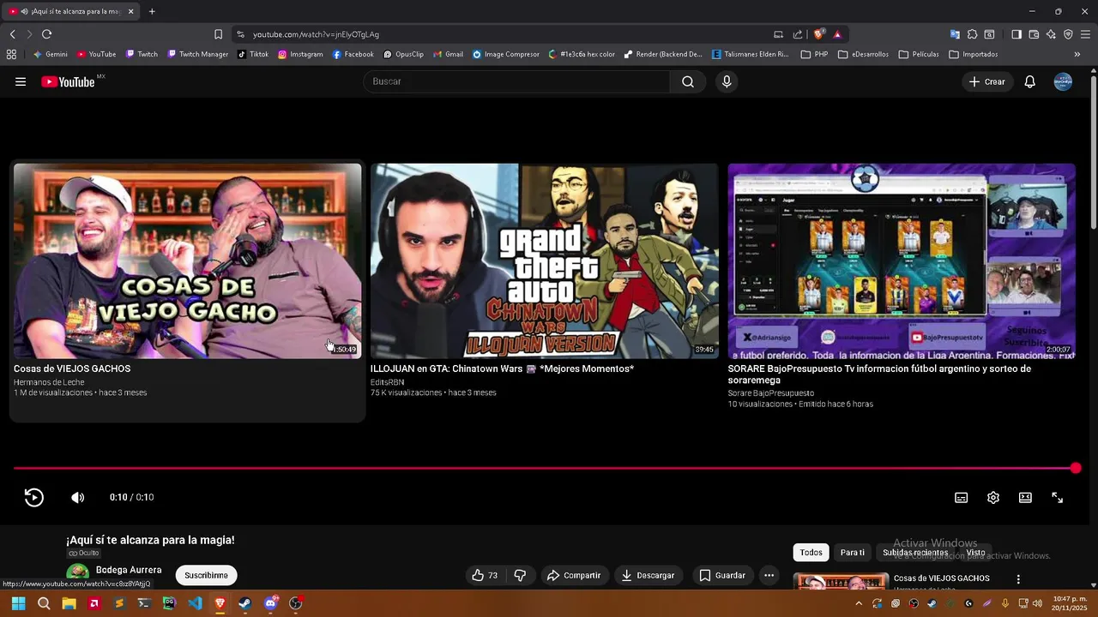Screen dimensions: 1098x617
Task: Dislike the video with thumbs down
Action: (520, 575)
